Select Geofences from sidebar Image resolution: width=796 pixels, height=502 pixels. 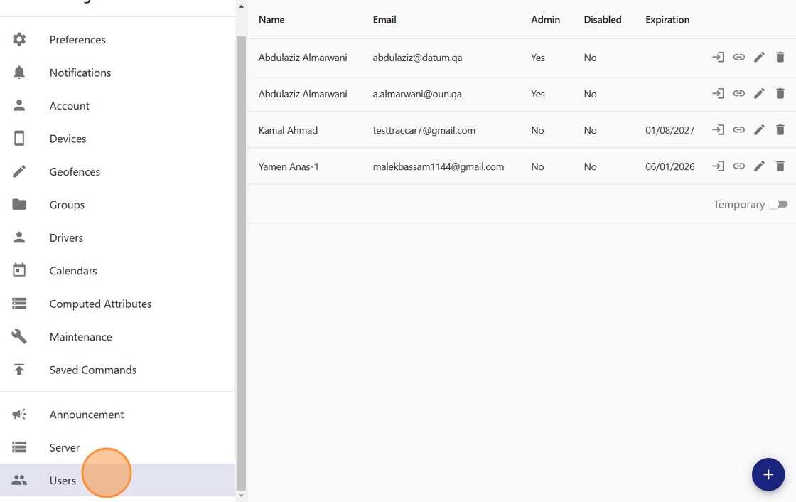[75, 171]
